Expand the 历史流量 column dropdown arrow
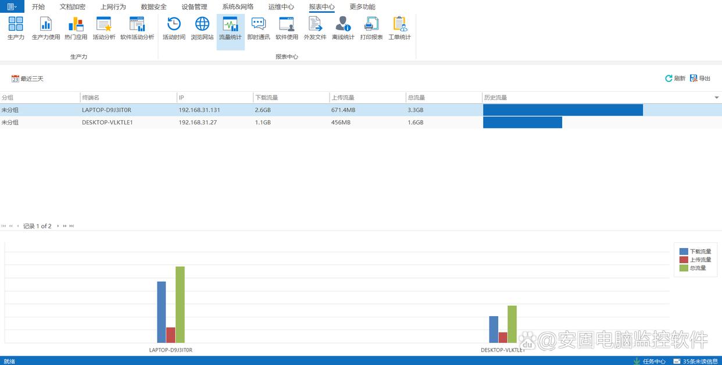 click(716, 98)
